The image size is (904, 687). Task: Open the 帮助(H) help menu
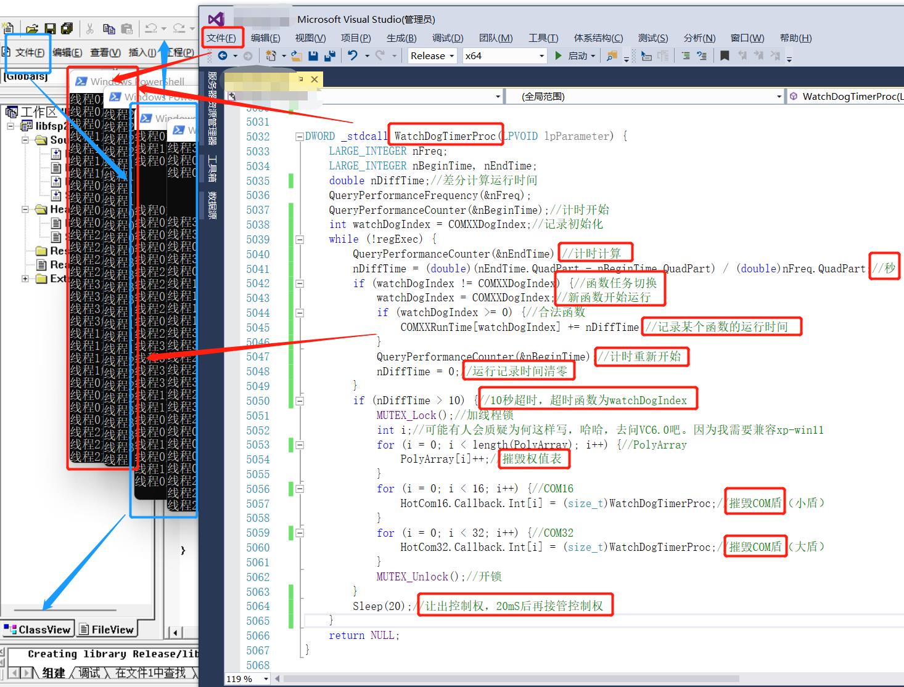(795, 38)
